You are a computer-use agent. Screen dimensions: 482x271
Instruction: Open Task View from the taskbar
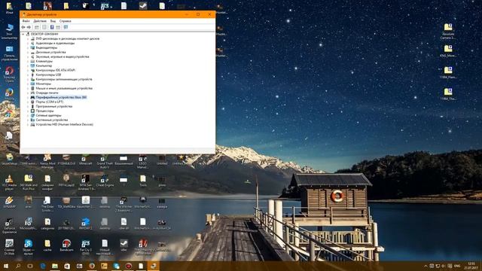(30, 266)
